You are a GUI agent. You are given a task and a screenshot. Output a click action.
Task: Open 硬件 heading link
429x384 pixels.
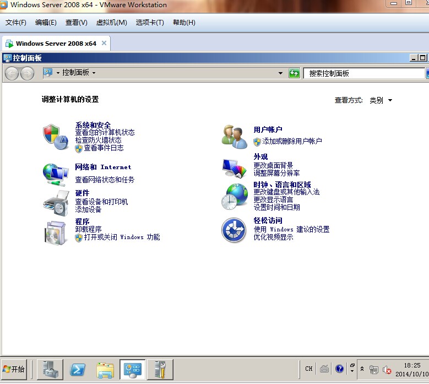[83, 193]
